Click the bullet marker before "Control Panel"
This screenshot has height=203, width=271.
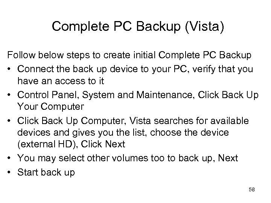pyautogui.click(x=11, y=95)
